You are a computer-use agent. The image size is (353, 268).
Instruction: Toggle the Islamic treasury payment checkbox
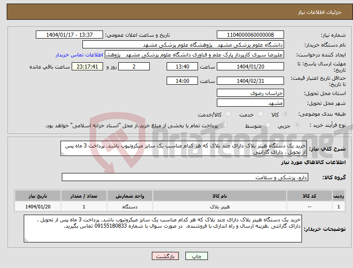tap(224, 125)
